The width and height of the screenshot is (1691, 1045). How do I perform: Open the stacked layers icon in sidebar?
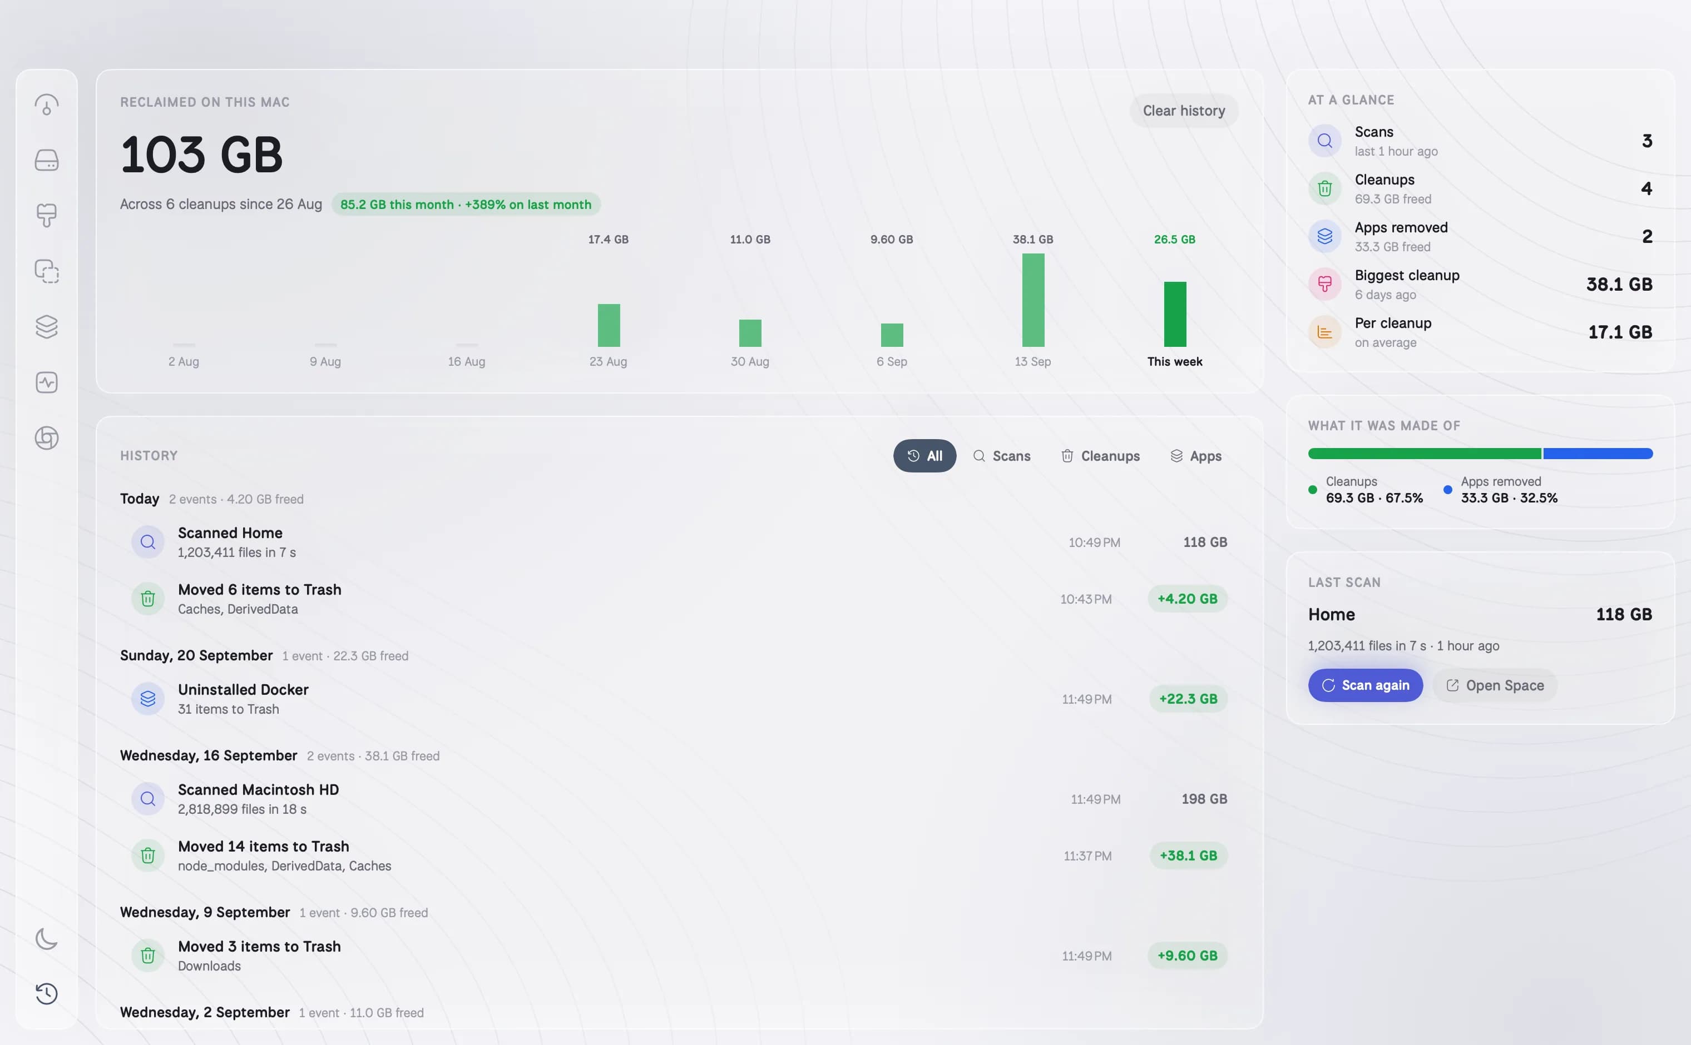click(46, 327)
